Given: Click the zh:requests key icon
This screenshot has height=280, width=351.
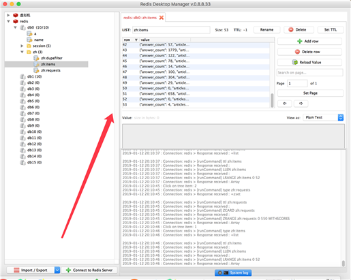Looking at the screenshot, I should [36, 70].
